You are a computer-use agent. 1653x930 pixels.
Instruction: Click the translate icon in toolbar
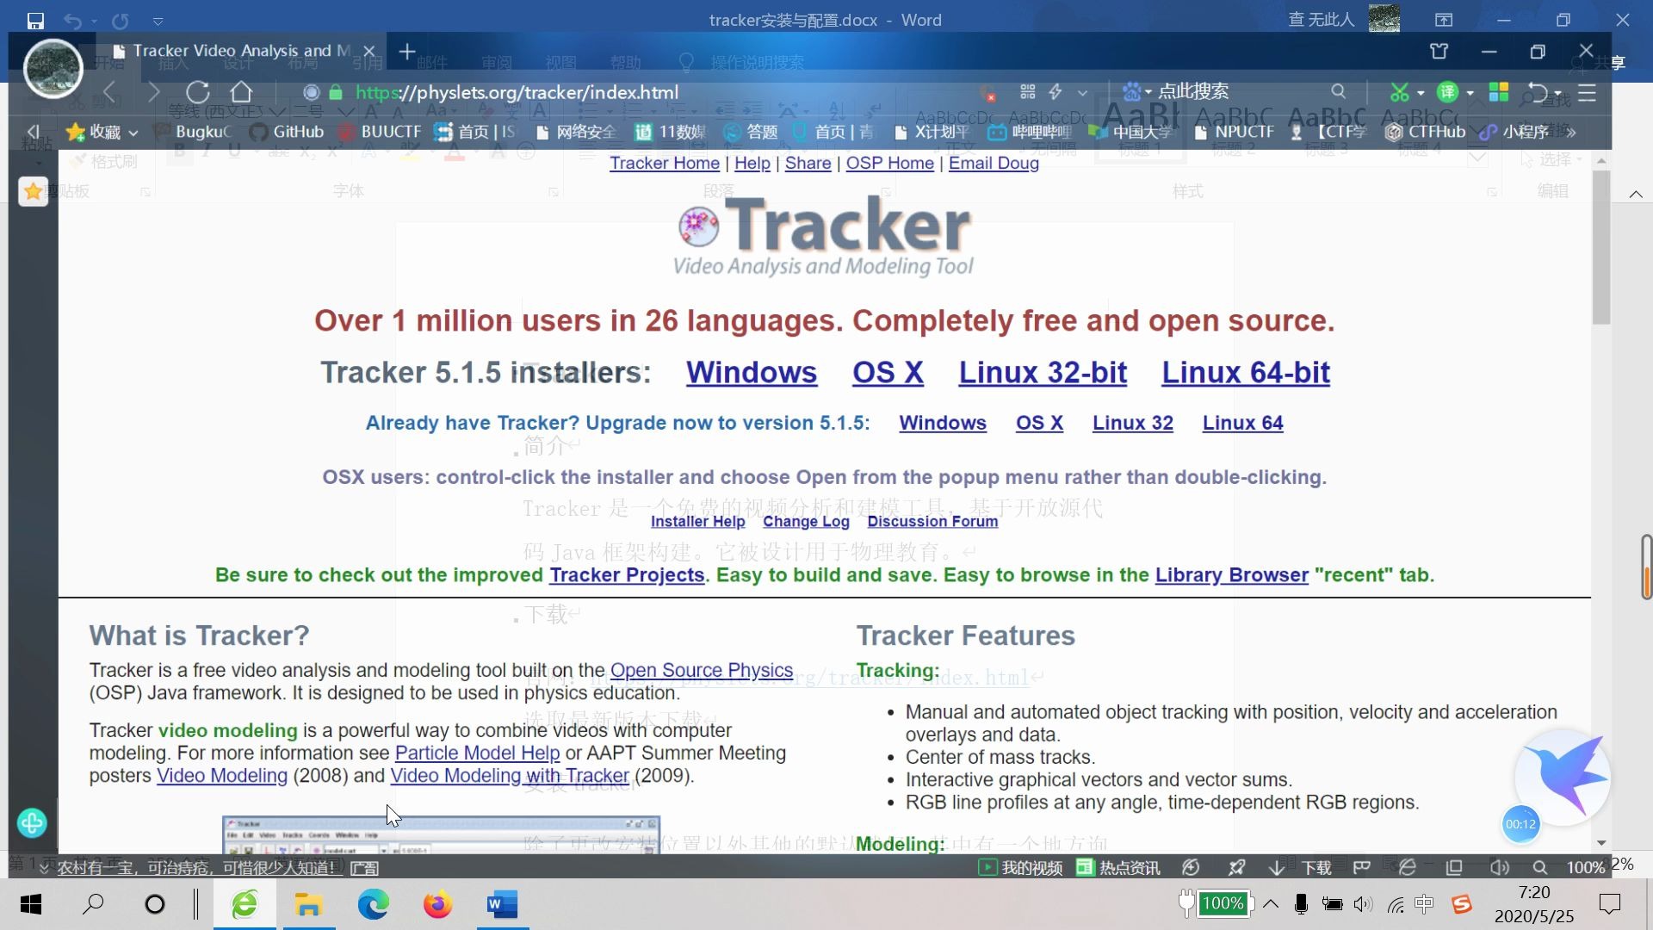tap(1447, 92)
